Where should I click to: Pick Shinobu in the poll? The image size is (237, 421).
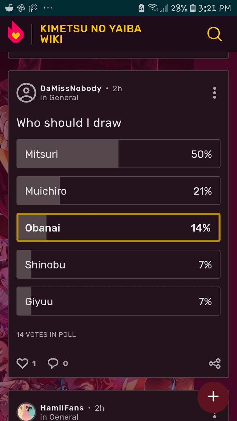[x=118, y=264]
